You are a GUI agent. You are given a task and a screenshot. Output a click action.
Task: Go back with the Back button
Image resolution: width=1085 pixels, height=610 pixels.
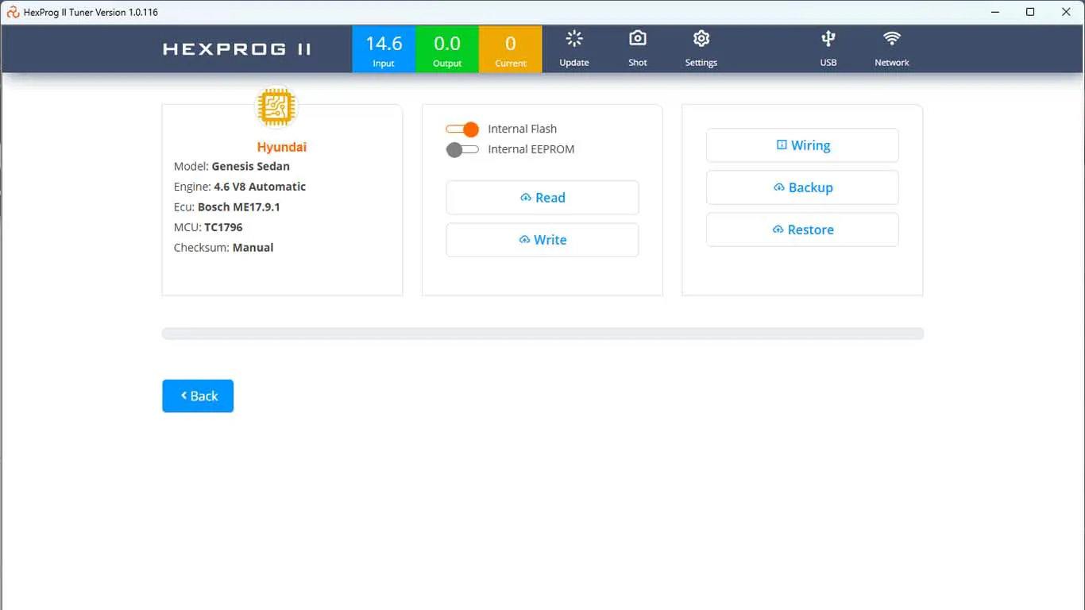tap(198, 396)
